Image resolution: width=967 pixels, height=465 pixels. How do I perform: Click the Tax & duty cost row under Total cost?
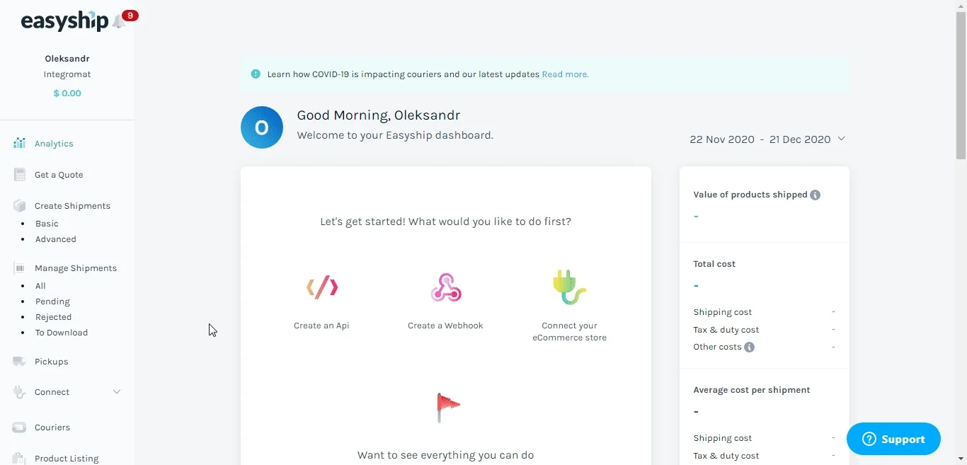[765, 330]
